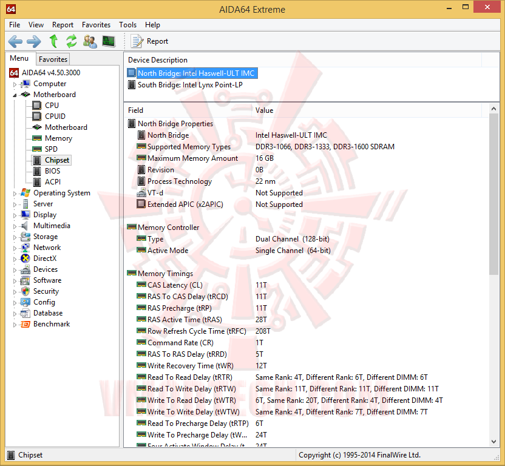505x466 pixels.
Task: Click the scrollbar up arrow
Action: (x=493, y=109)
